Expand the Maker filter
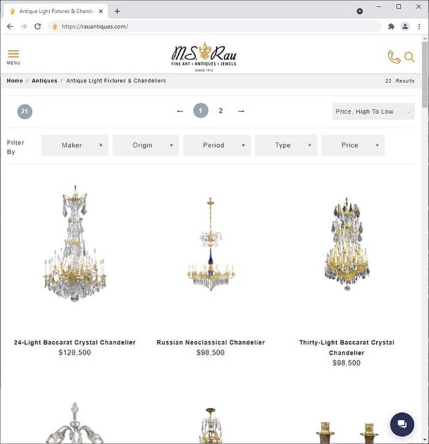Image resolution: width=429 pixels, height=444 pixels. (x=75, y=145)
